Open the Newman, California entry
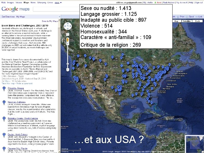The image size is (204, 153). pos(17,102)
